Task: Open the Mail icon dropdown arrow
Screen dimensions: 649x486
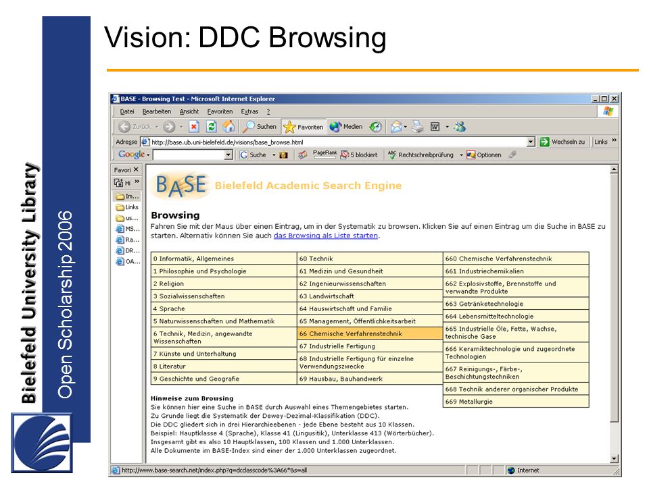Action: coord(406,127)
